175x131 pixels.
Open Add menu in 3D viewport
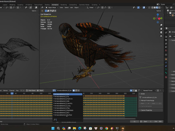click(71, 8)
